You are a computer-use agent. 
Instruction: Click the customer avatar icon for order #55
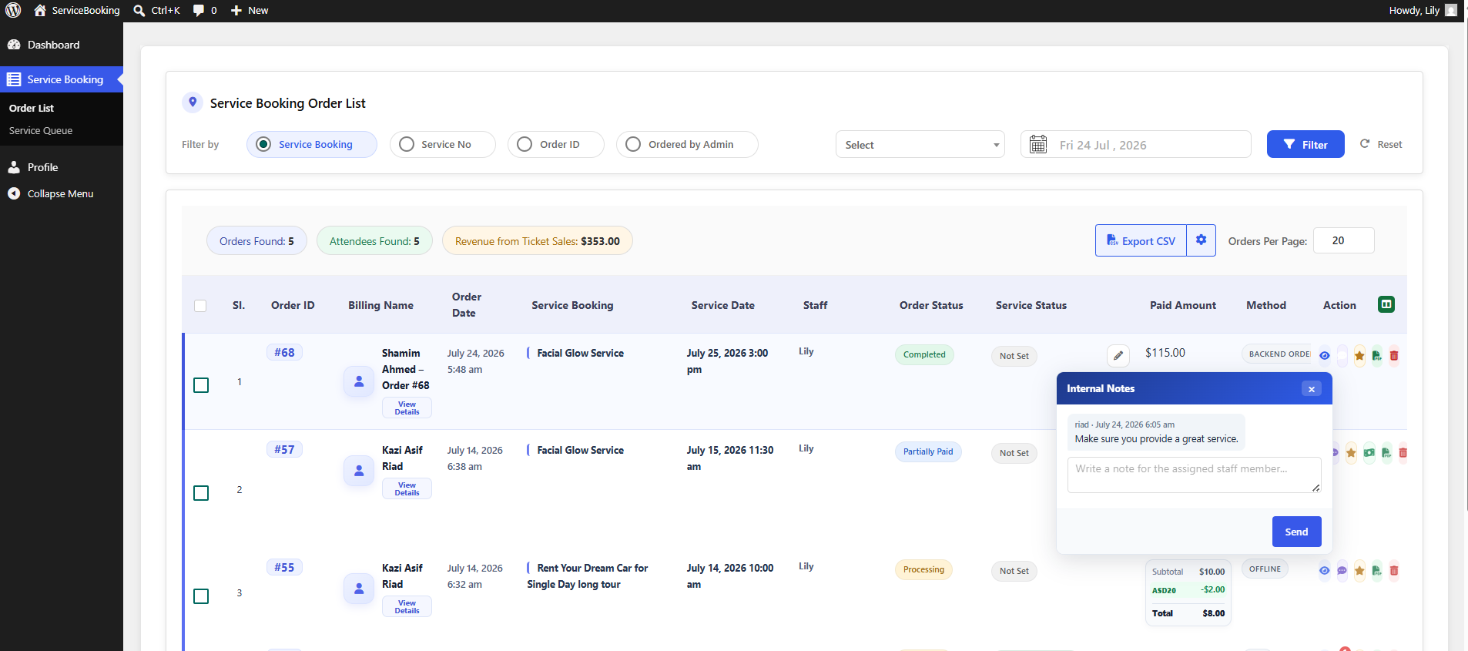359,588
